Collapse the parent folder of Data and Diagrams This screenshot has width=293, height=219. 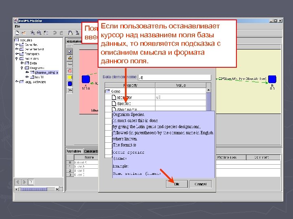(17, 58)
